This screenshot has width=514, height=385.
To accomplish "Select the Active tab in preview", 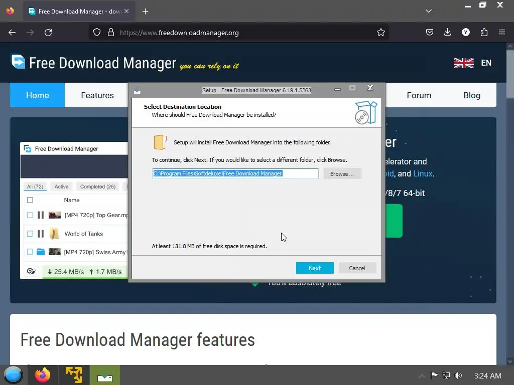I will click(x=61, y=186).
